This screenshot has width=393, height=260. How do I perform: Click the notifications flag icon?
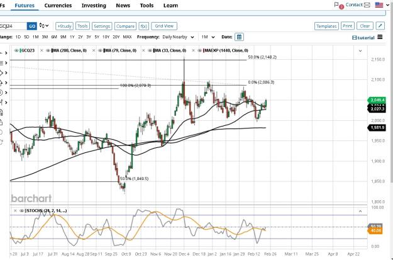(x=336, y=4)
